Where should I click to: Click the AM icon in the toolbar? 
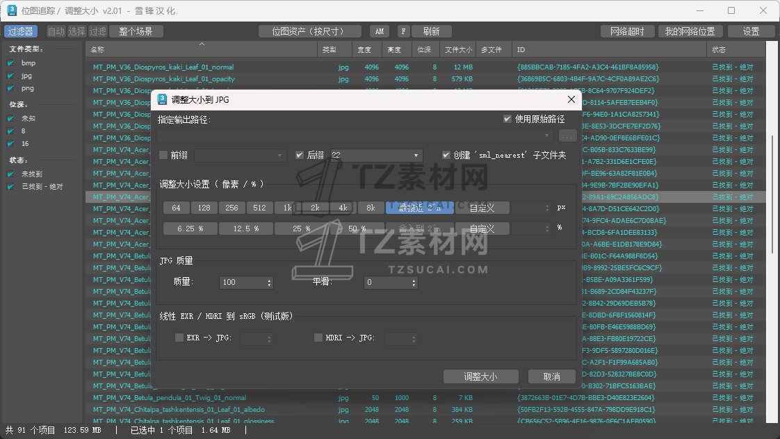[380, 31]
